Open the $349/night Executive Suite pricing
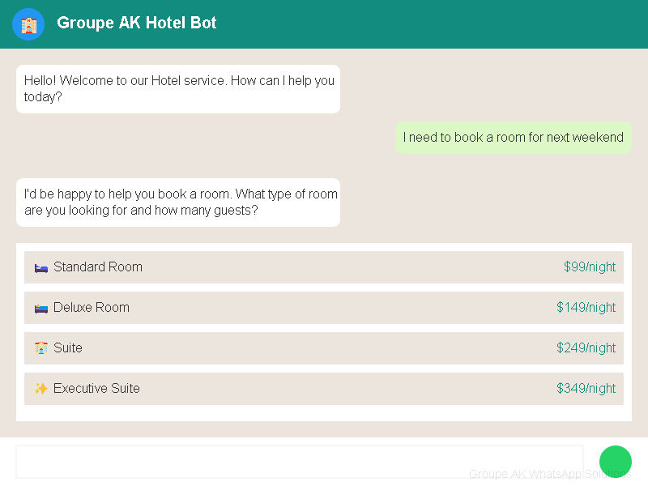 (586, 389)
